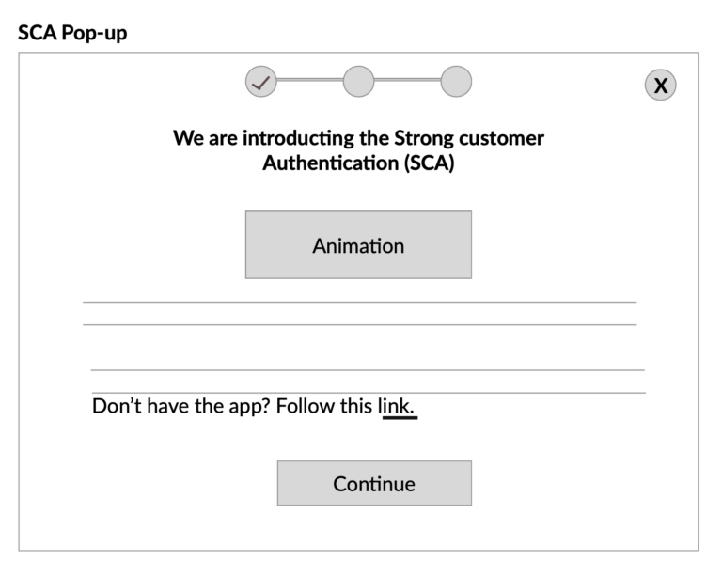Screen dimensions: 722x576
Task: Click the completed first step circle
Action: 261,82
